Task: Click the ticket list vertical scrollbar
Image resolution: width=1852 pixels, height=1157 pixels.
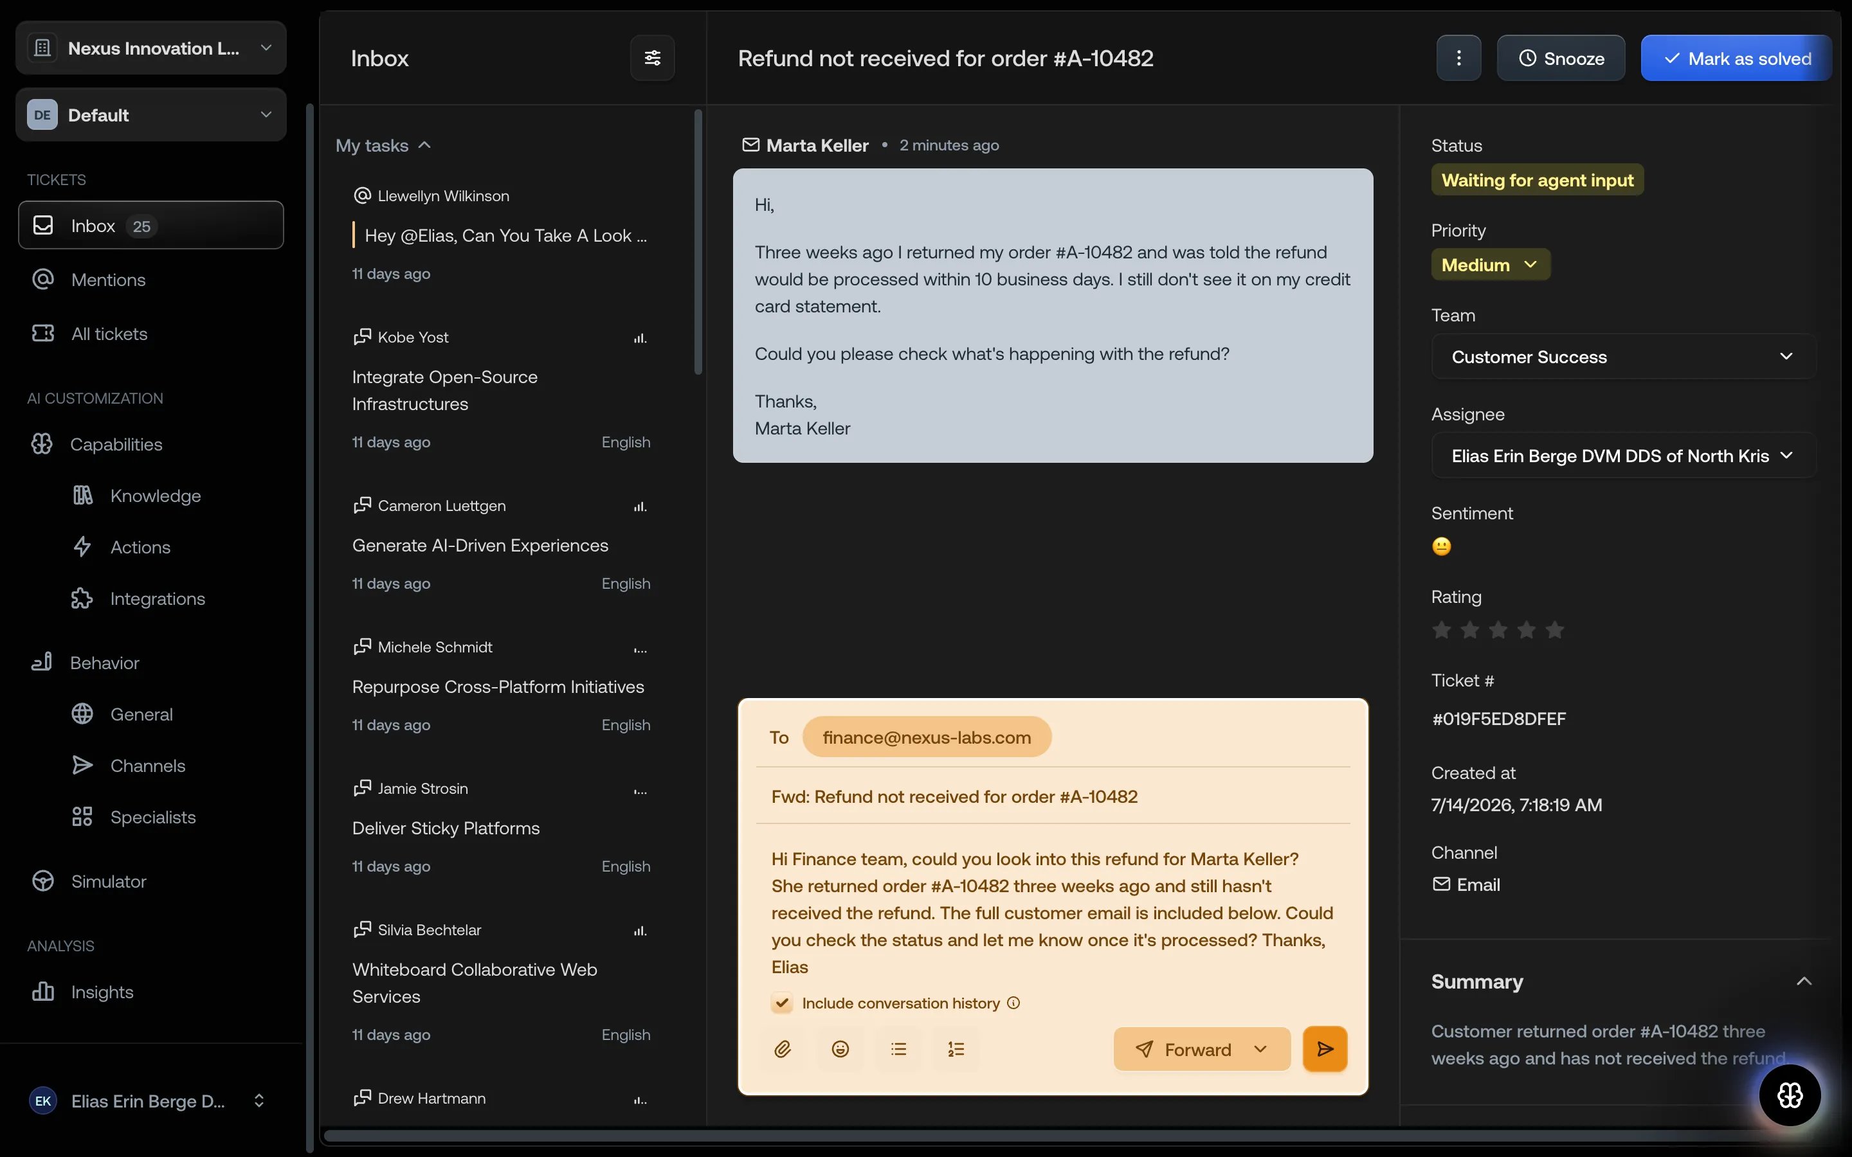Action: coord(698,242)
